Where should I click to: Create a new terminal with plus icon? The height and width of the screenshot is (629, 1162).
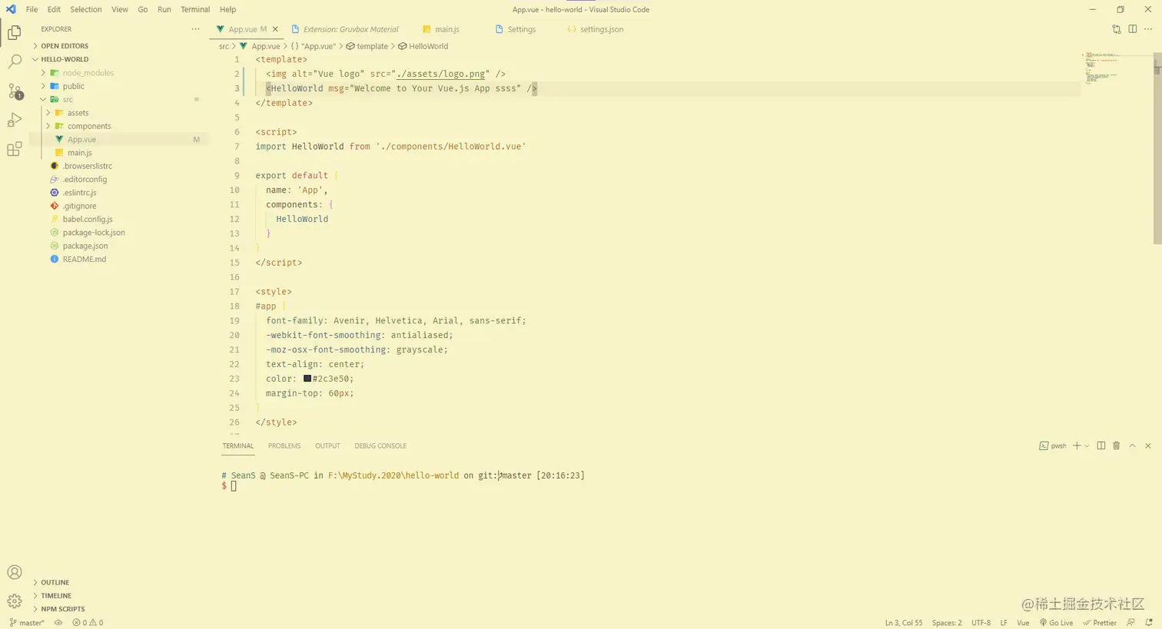[1077, 445]
